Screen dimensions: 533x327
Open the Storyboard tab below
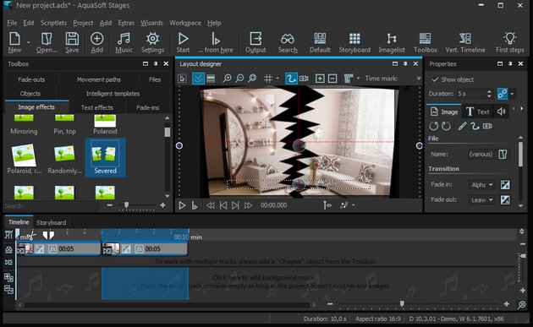click(51, 223)
